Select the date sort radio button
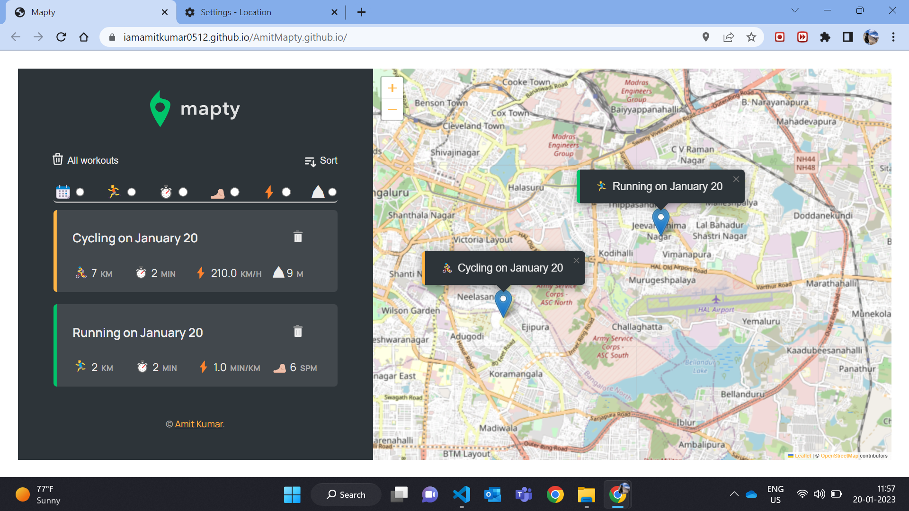 80,192
